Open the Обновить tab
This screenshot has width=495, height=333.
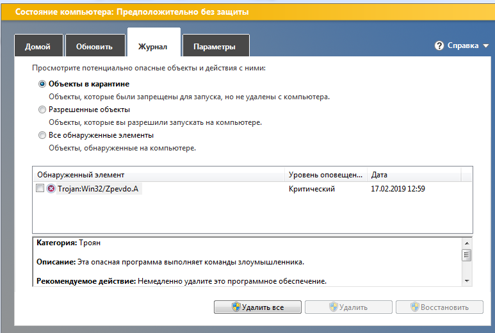pos(95,45)
